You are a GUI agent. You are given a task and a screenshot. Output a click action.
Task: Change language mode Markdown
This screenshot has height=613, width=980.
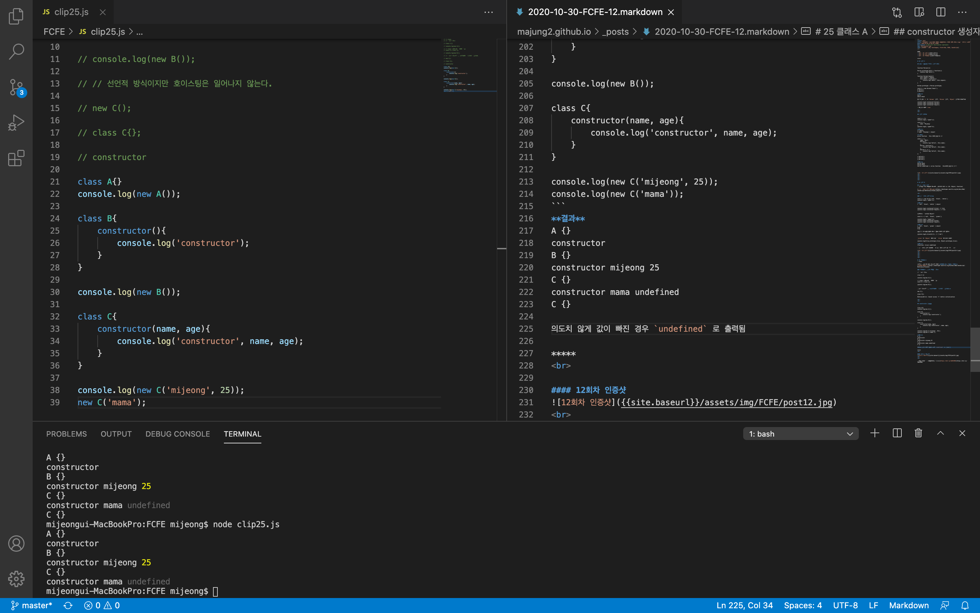(909, 605)
